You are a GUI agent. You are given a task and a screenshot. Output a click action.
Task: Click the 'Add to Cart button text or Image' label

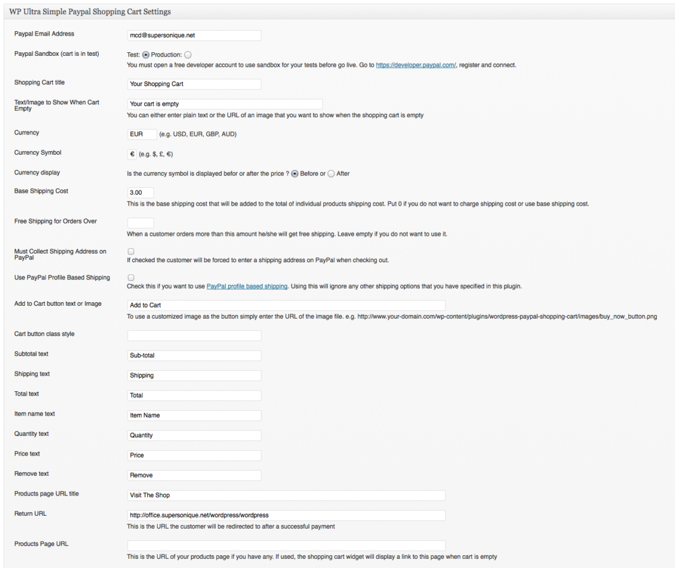click(58, 303)
